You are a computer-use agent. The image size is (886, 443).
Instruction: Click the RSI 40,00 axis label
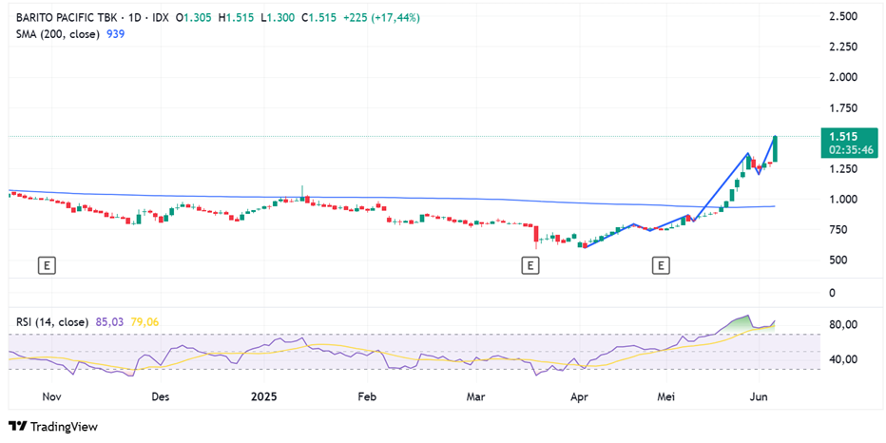843,359
